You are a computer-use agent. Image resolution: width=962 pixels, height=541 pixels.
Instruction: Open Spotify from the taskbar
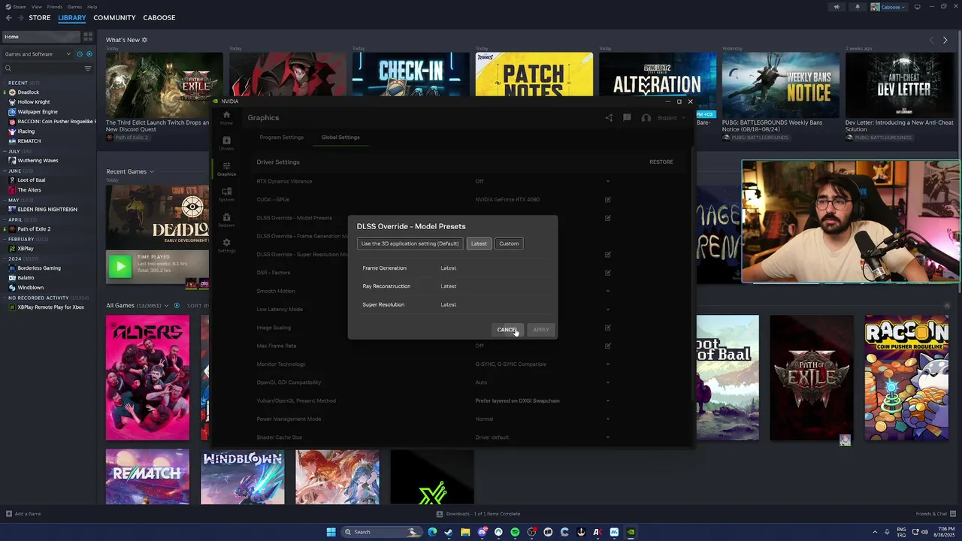(x=515, y=532)
